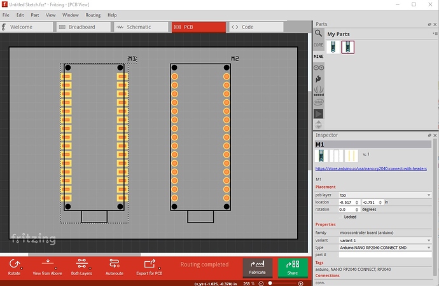The width and height of the screenshot is (439, 286).
Task: Click View from Above
Action: coord(47,268)
